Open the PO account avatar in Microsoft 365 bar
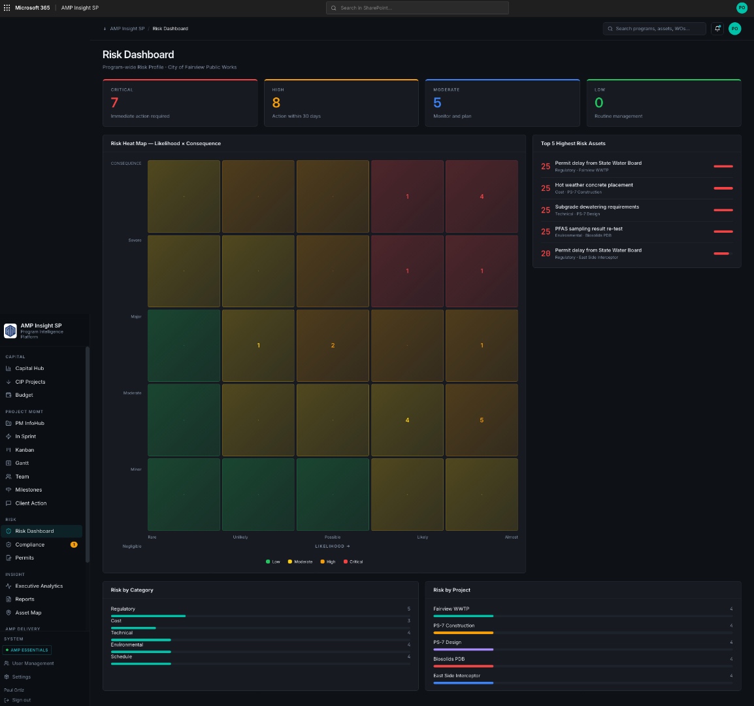 (742, 8)
